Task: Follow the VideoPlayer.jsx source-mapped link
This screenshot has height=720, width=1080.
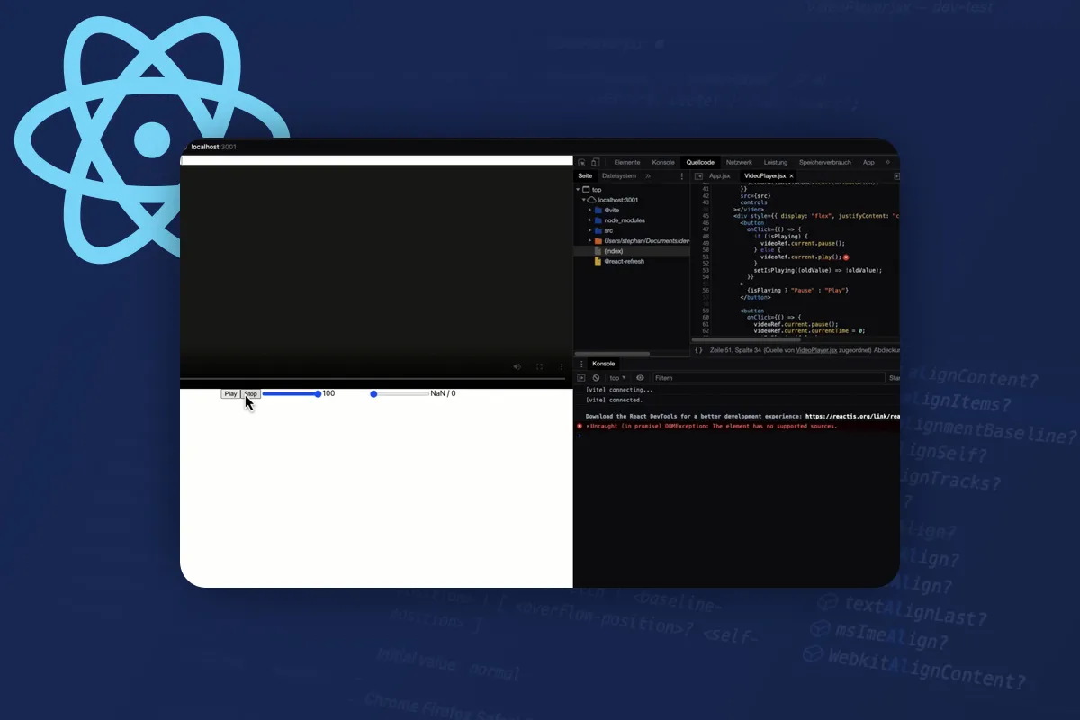Action: pyautogui.click(x=817, y=349)
